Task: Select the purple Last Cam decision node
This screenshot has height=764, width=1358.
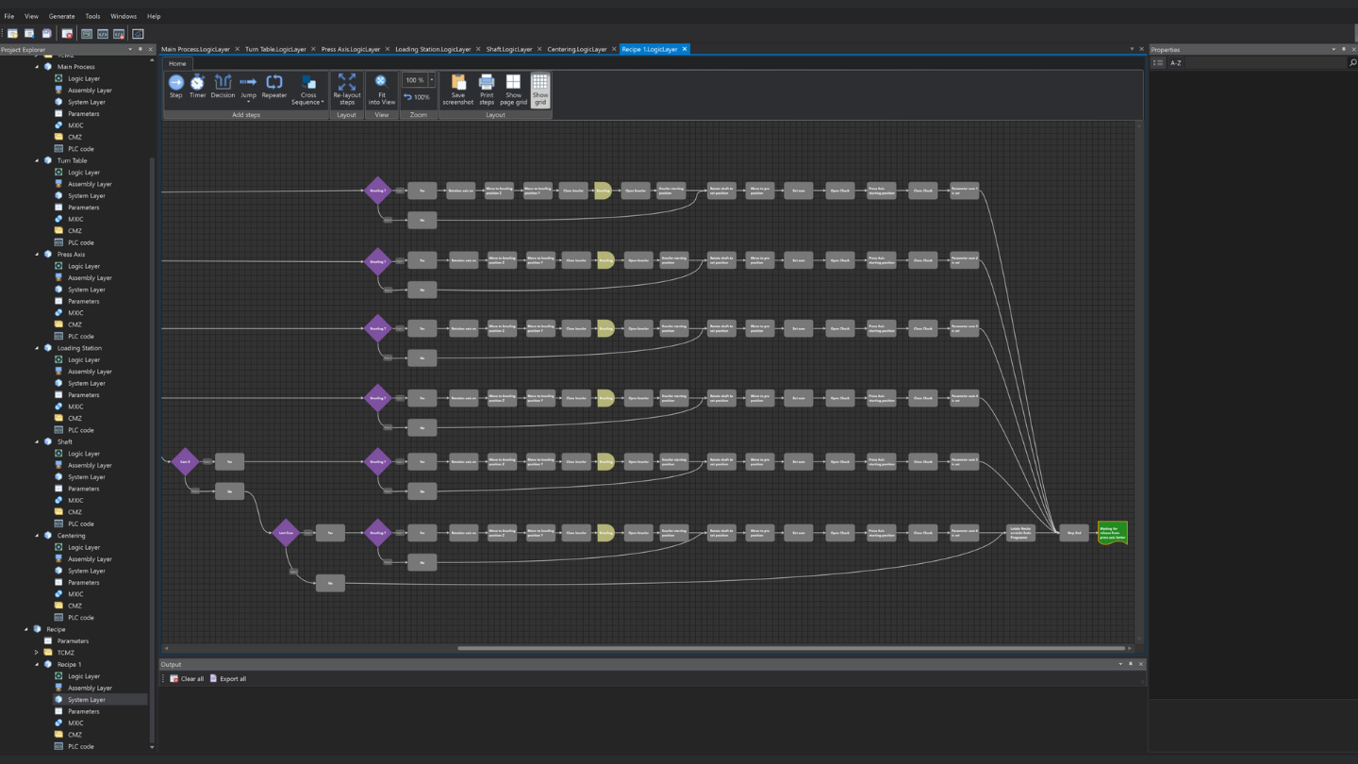Action: (x=286, y=533)
